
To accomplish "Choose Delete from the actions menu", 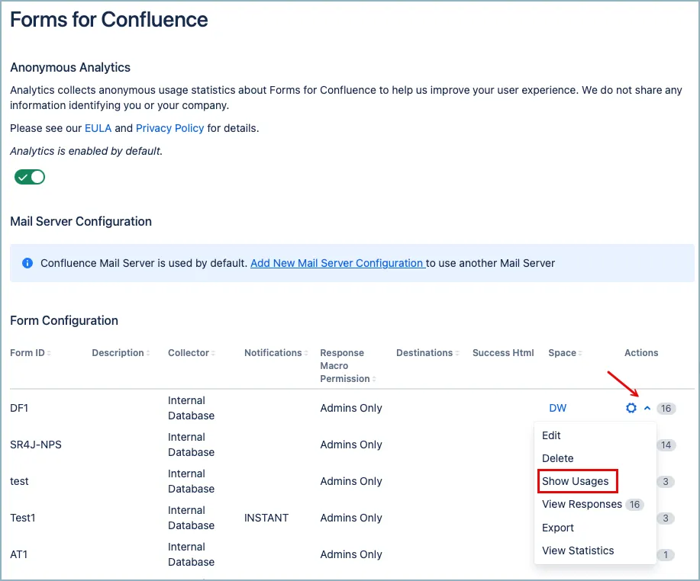I will (x=557, y=458).
